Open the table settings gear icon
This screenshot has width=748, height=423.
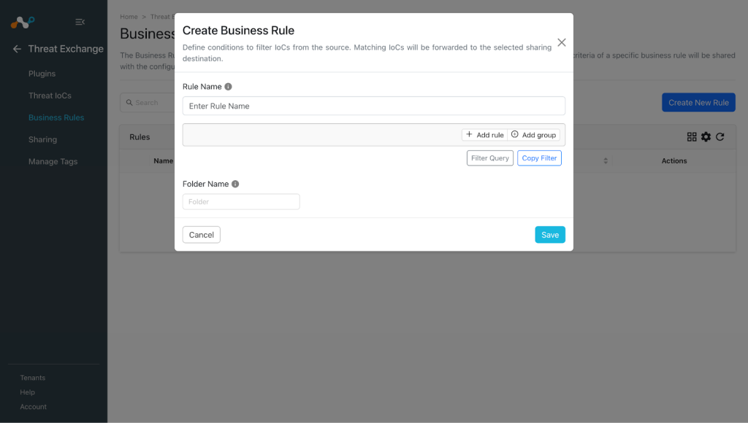pos(706,136)
